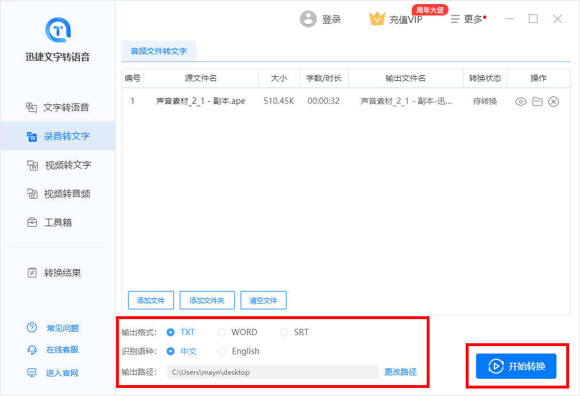Visit 进入官网 official website link

[52, 373]
